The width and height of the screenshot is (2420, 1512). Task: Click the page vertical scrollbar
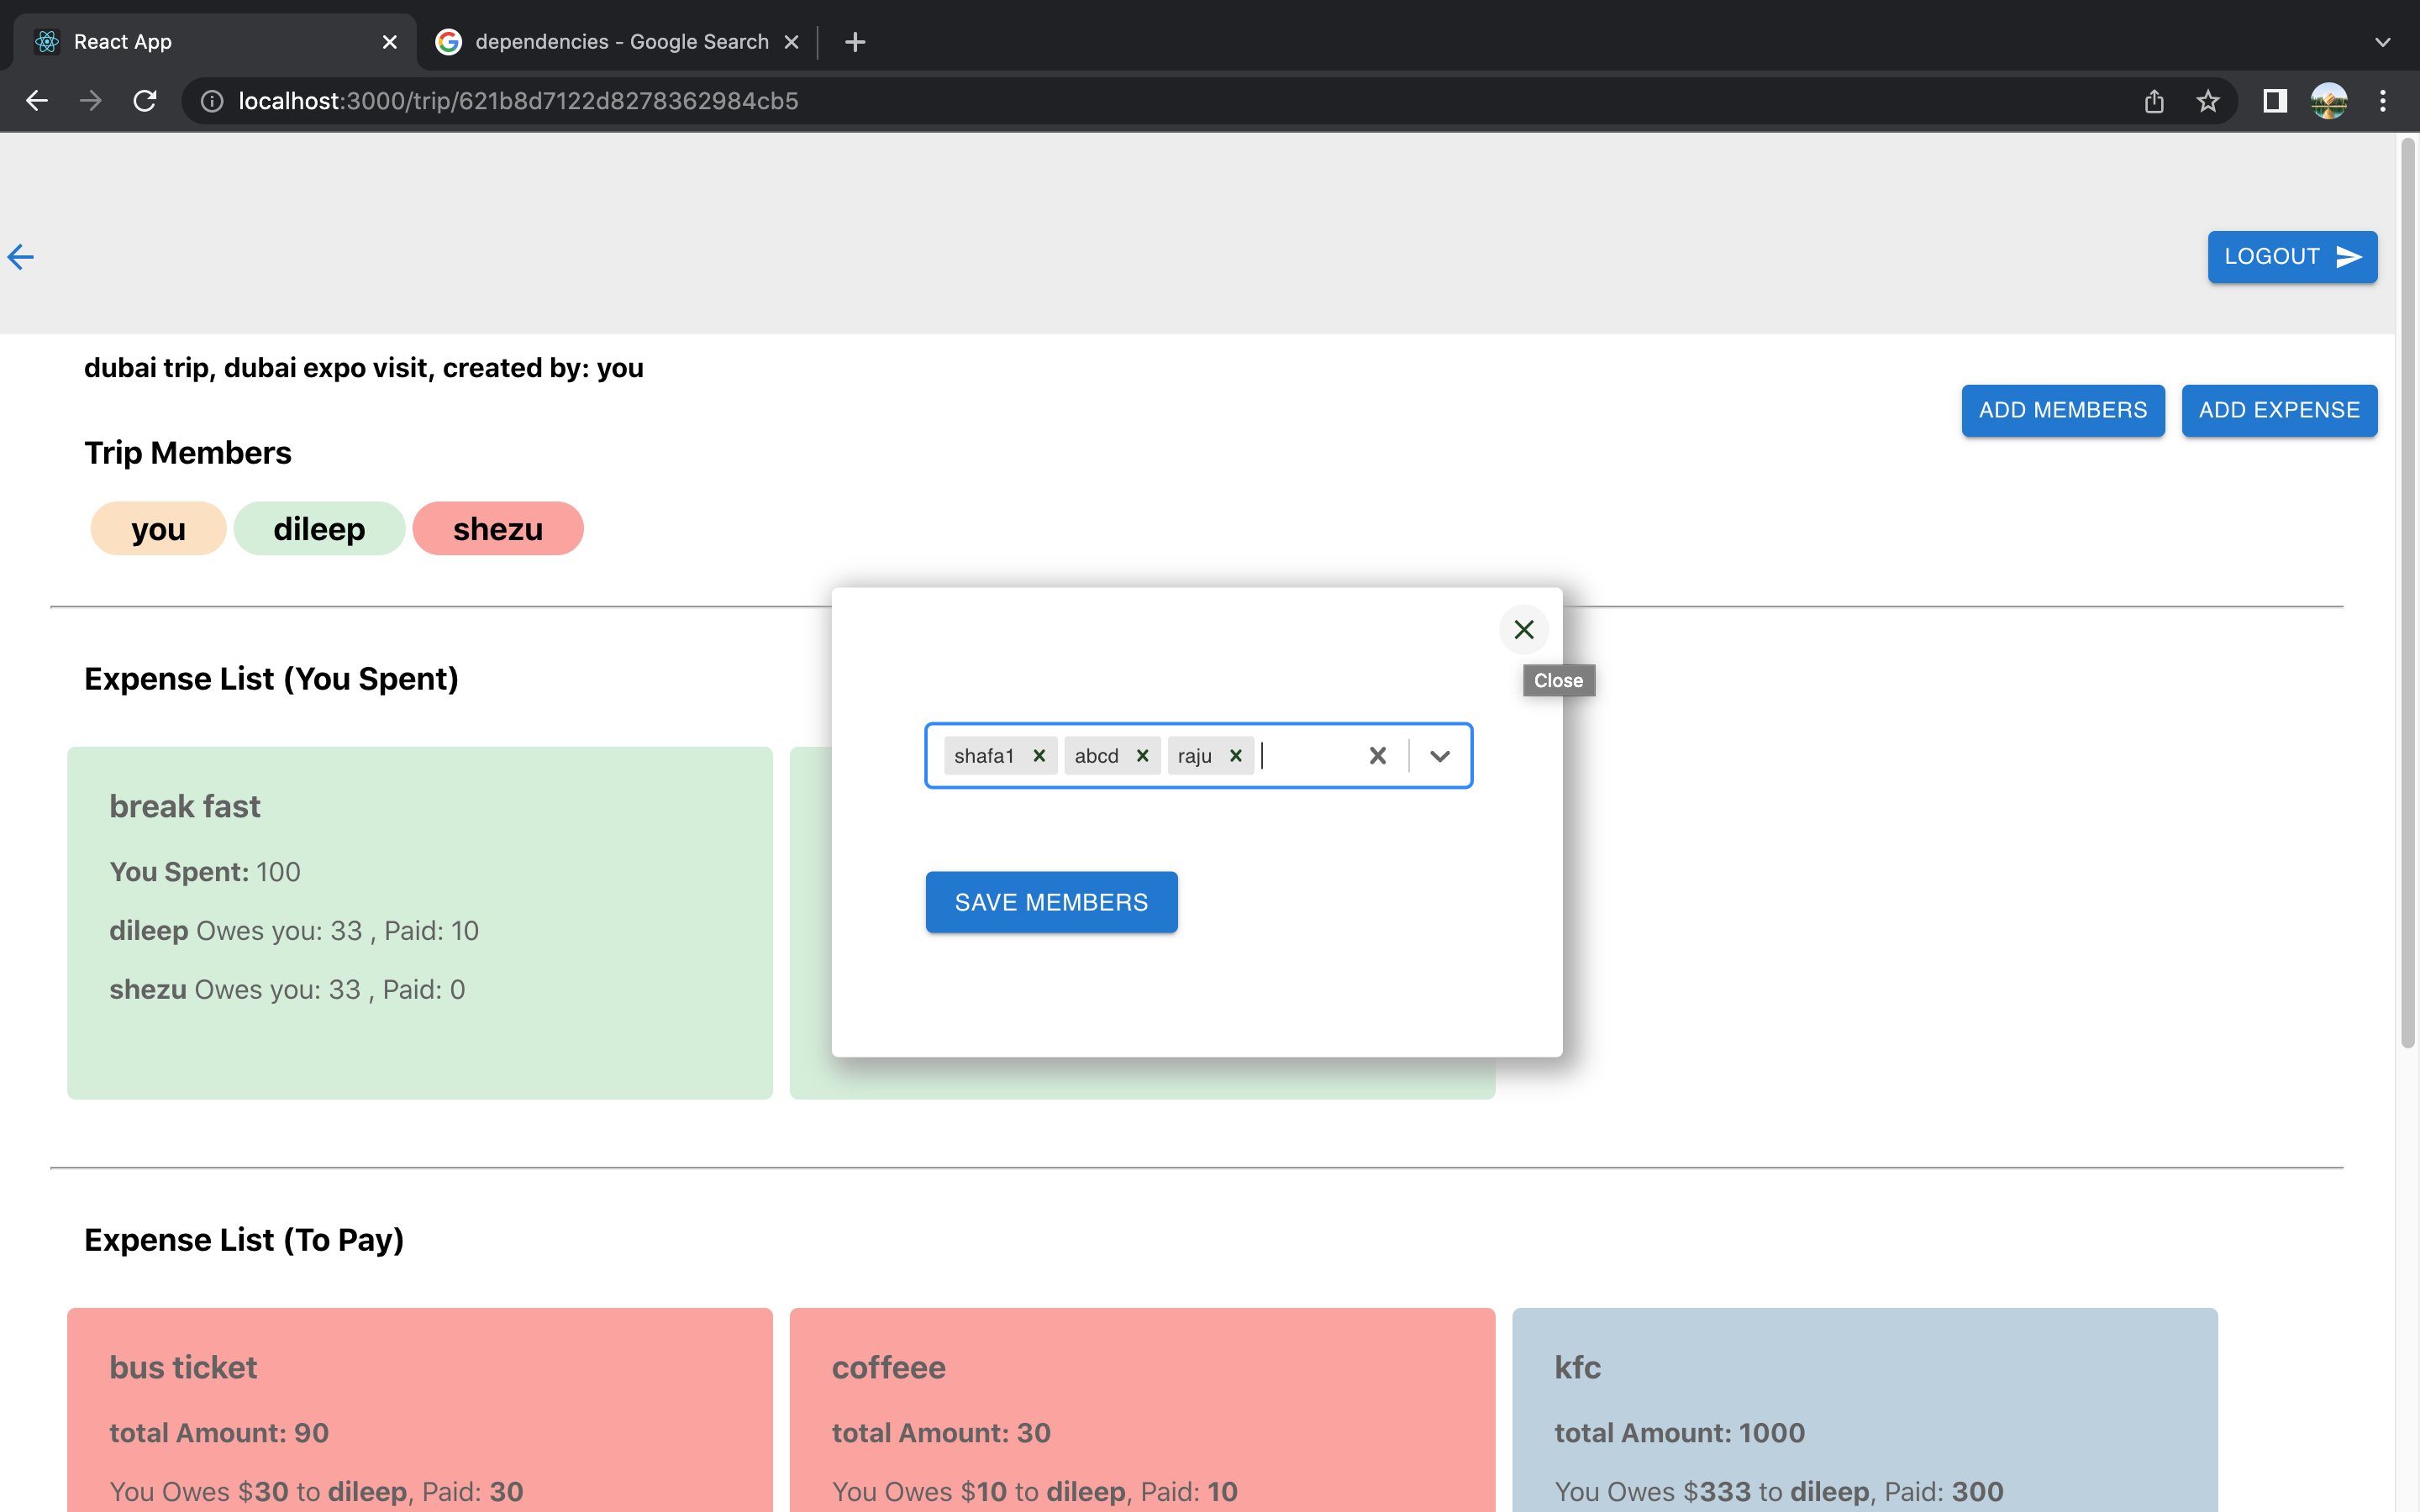2408,593
